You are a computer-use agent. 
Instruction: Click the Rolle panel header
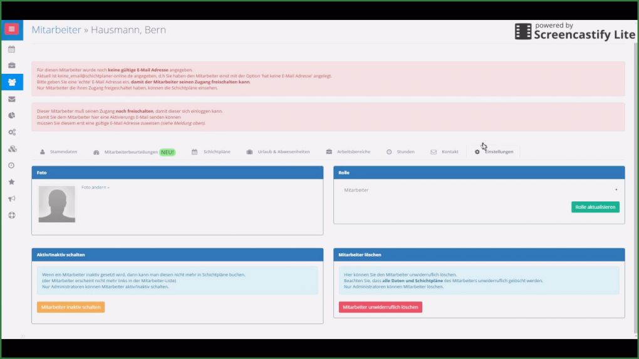(x=479, y=173)
